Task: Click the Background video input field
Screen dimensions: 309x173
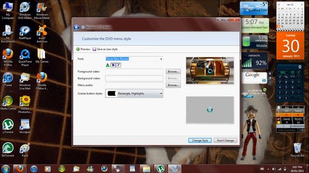Action: click(x=134, y=78)
